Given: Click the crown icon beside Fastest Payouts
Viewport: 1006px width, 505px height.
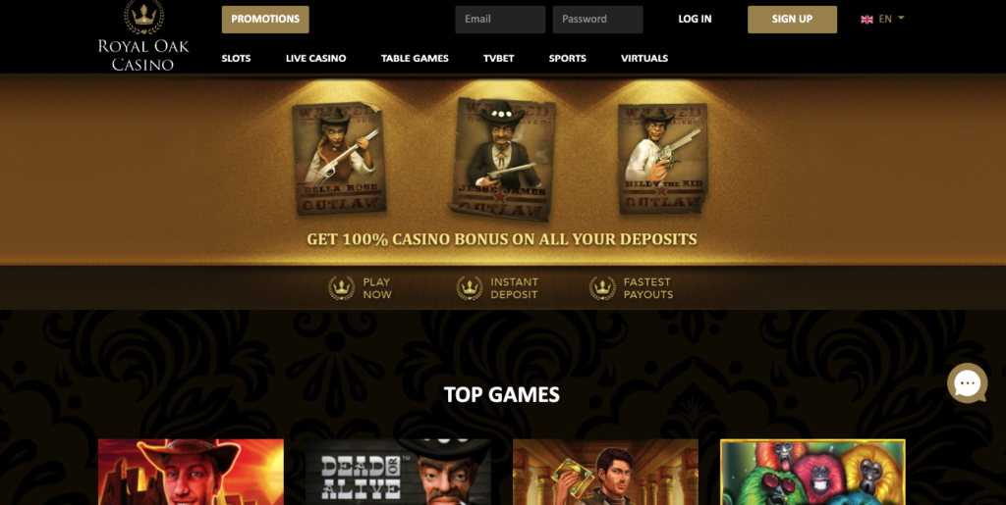Looking at the screenshot, I should [602, 288].
